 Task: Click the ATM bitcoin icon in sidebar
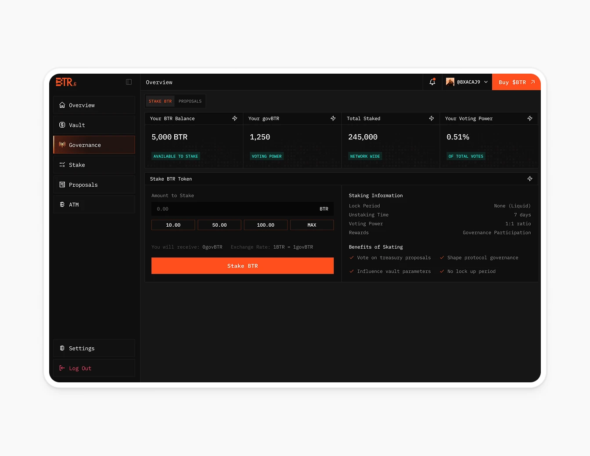[62, 204]
